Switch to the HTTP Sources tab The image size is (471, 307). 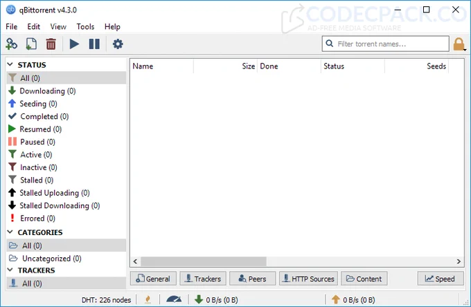click(308, 279)
